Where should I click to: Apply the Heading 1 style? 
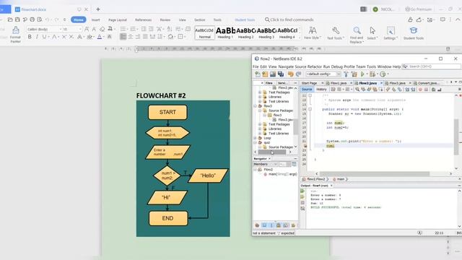pyautogui.click(x=225, y=33)
